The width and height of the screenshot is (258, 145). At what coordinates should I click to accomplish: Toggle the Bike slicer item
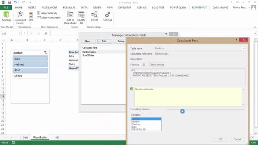[30, 59]
